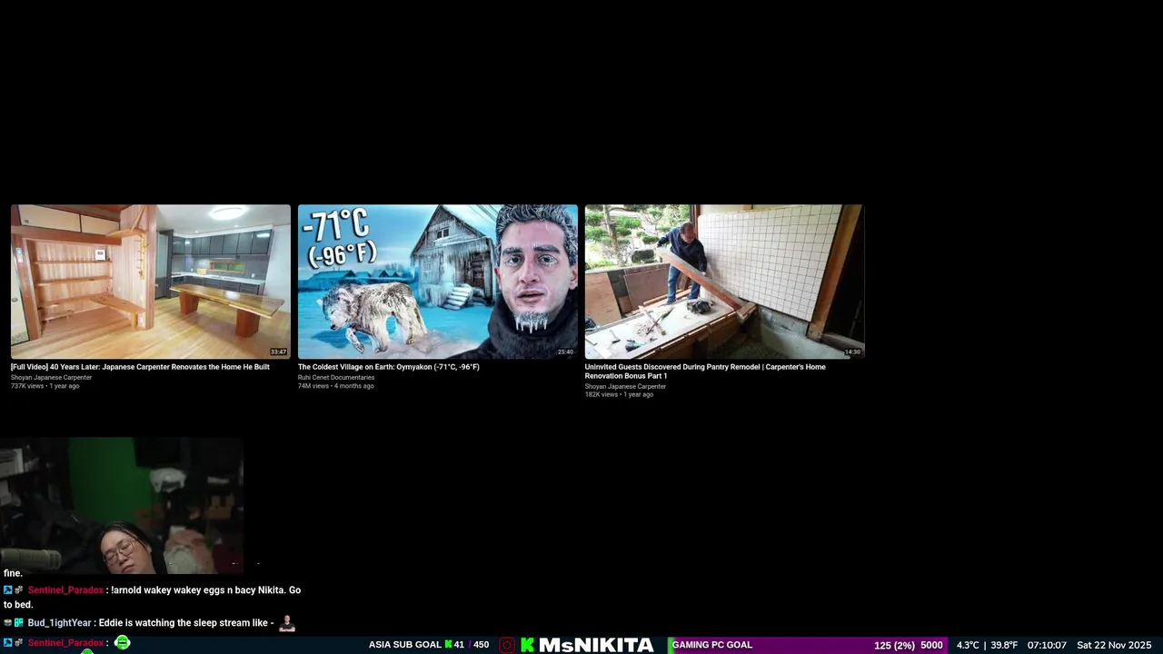
Task: Open the Ruhi Cenet Documentaries channel link
Action: click(336, 377)
